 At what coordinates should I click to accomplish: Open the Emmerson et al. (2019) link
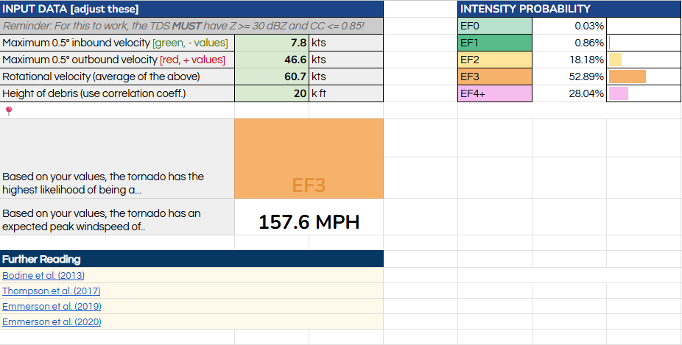(52, 306)
